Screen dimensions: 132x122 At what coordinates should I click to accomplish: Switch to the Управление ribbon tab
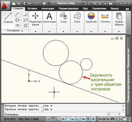(99, 9)
